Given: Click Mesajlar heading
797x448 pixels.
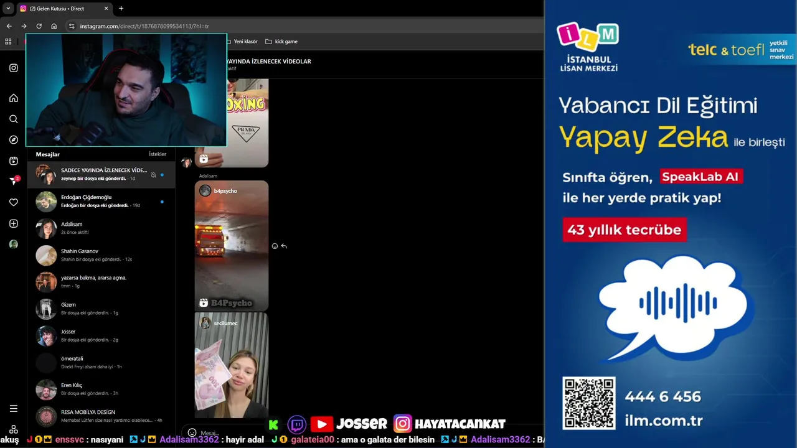Looking at the screenshot, I should (x=48, y=154).
